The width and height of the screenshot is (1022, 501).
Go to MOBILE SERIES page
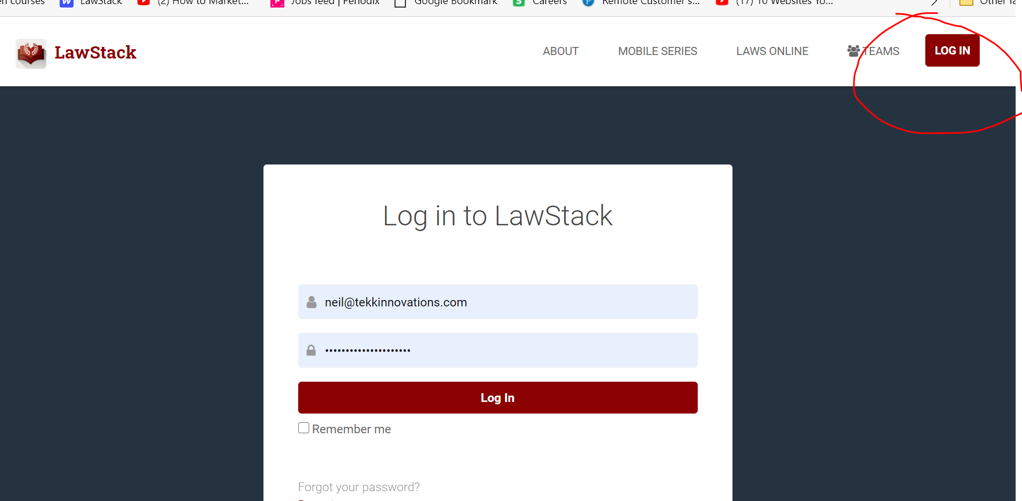click(x=657, y=51)
